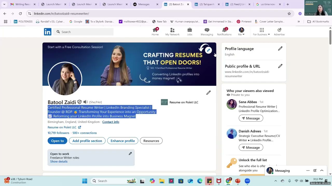
Task: Open PowerPoint from taskbar
Action: (x=238, y=181)
